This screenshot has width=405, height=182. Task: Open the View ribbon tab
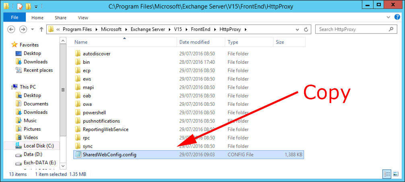[83, 18]
